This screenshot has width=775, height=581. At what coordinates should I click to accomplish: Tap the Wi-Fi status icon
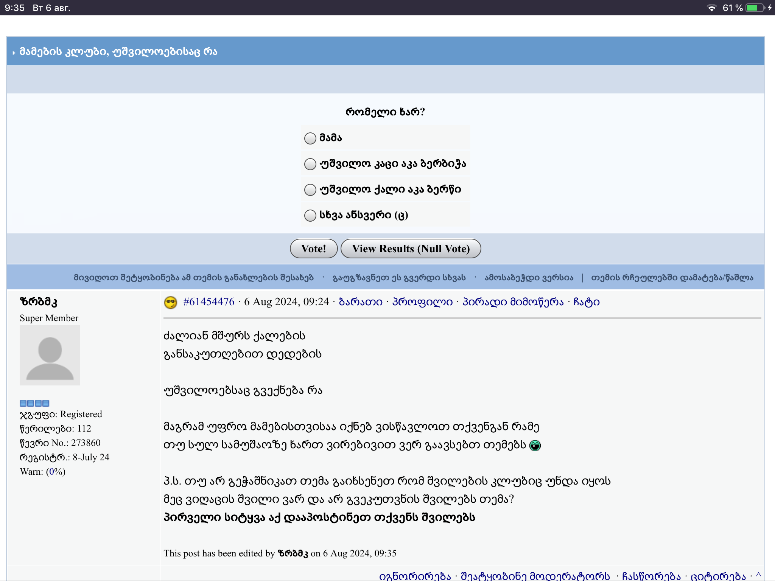[711, 8]
